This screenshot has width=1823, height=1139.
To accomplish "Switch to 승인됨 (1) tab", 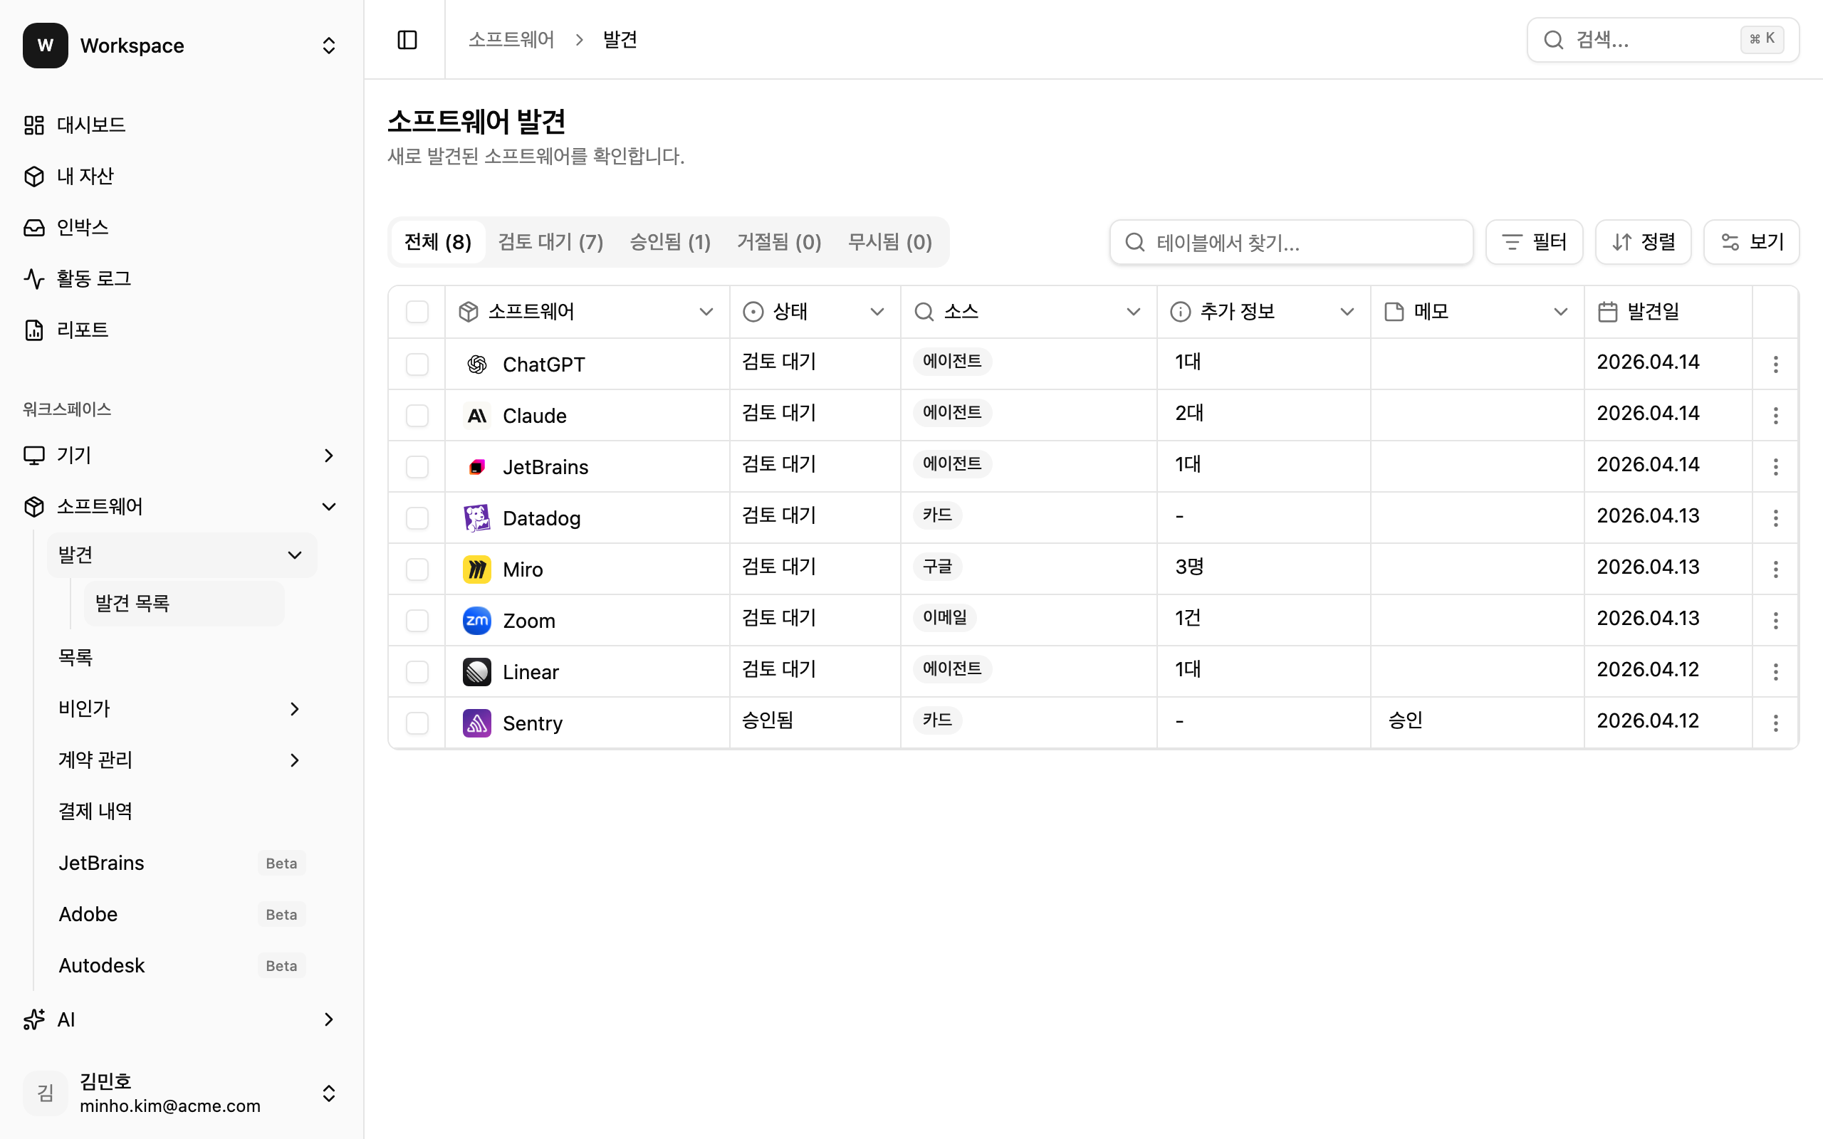I will point(669,242).
